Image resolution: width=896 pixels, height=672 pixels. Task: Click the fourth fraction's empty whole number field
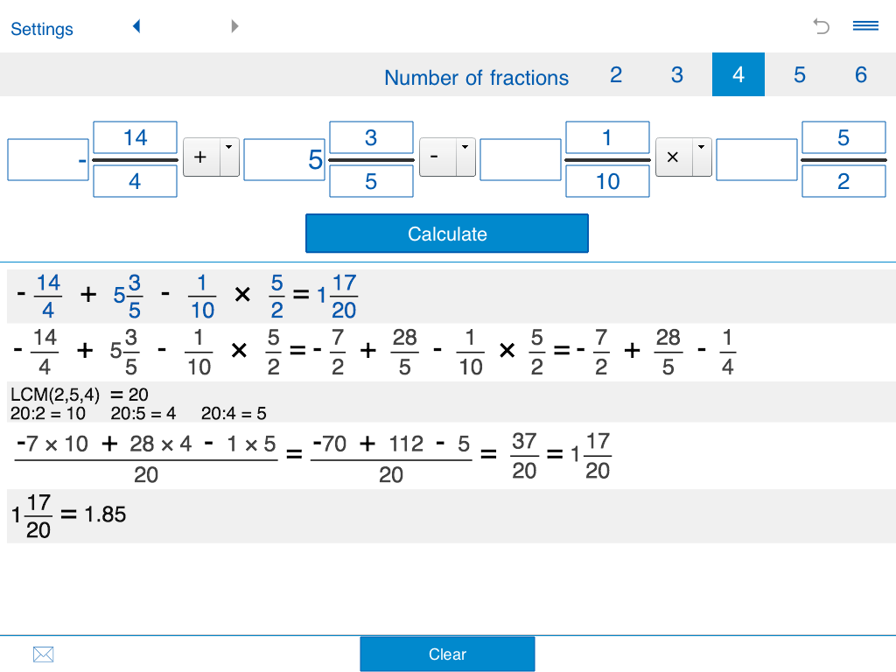tap(756, 160)
